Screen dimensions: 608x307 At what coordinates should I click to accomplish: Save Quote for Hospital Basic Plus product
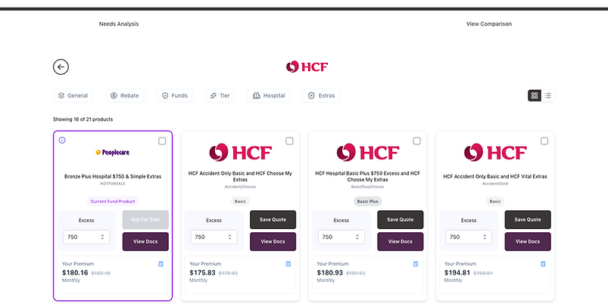401,219
